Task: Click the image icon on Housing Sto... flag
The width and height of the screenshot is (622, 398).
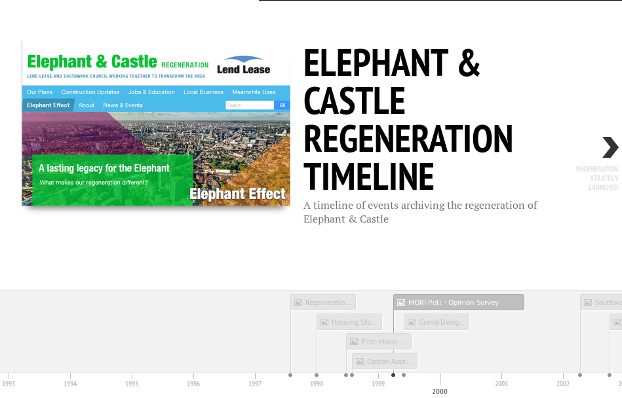Action: click(324, 322)
